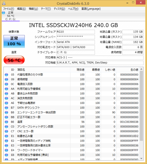This screenshot has height=164, width=147.
Task: Open the ディスク(D) menu
Action: (x=60, y=9)
